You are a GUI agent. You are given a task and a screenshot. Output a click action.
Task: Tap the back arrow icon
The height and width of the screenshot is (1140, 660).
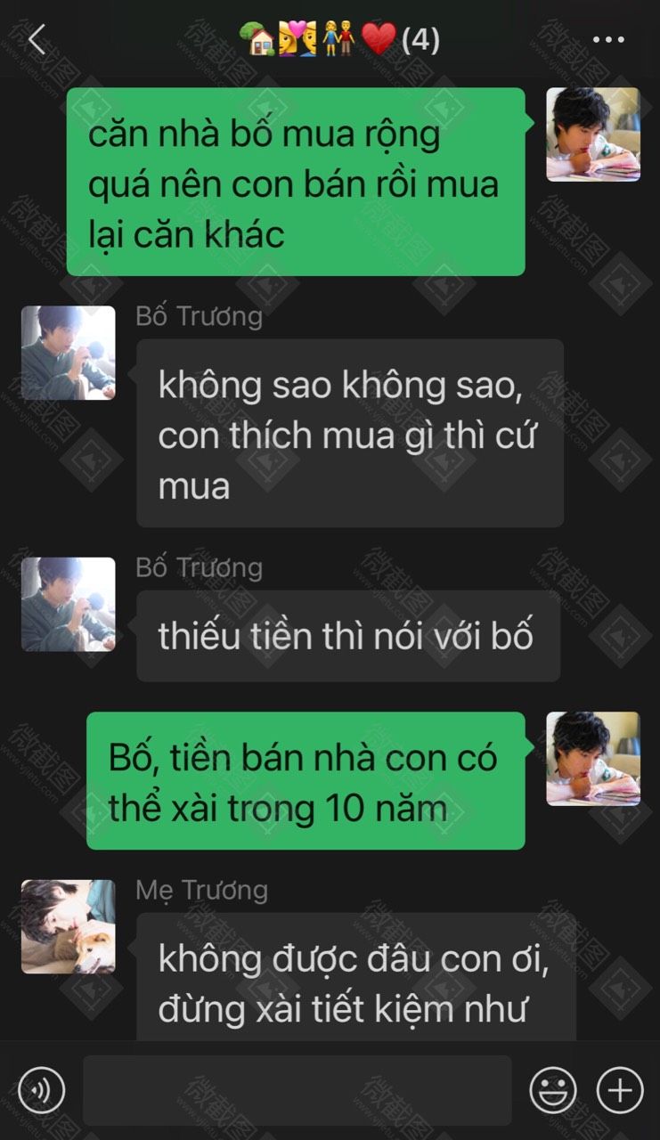click(x=37, y=40)
